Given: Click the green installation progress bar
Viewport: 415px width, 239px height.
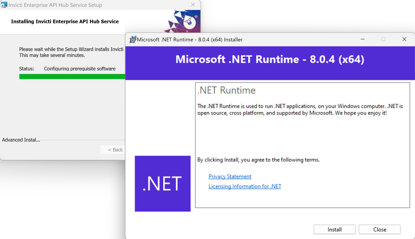Looking at the screenshot, I should click(72, 76).
